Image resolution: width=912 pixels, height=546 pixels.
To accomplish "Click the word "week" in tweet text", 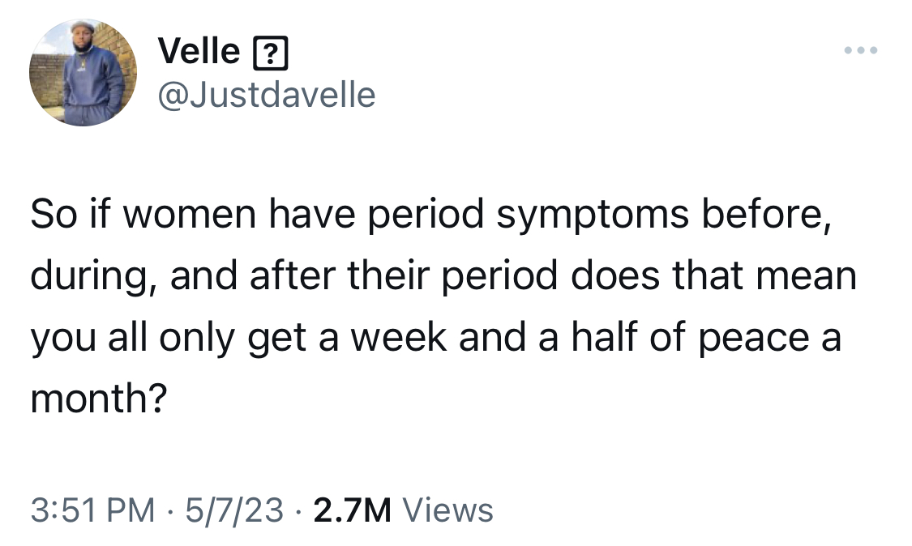I will tap(399, 337).
